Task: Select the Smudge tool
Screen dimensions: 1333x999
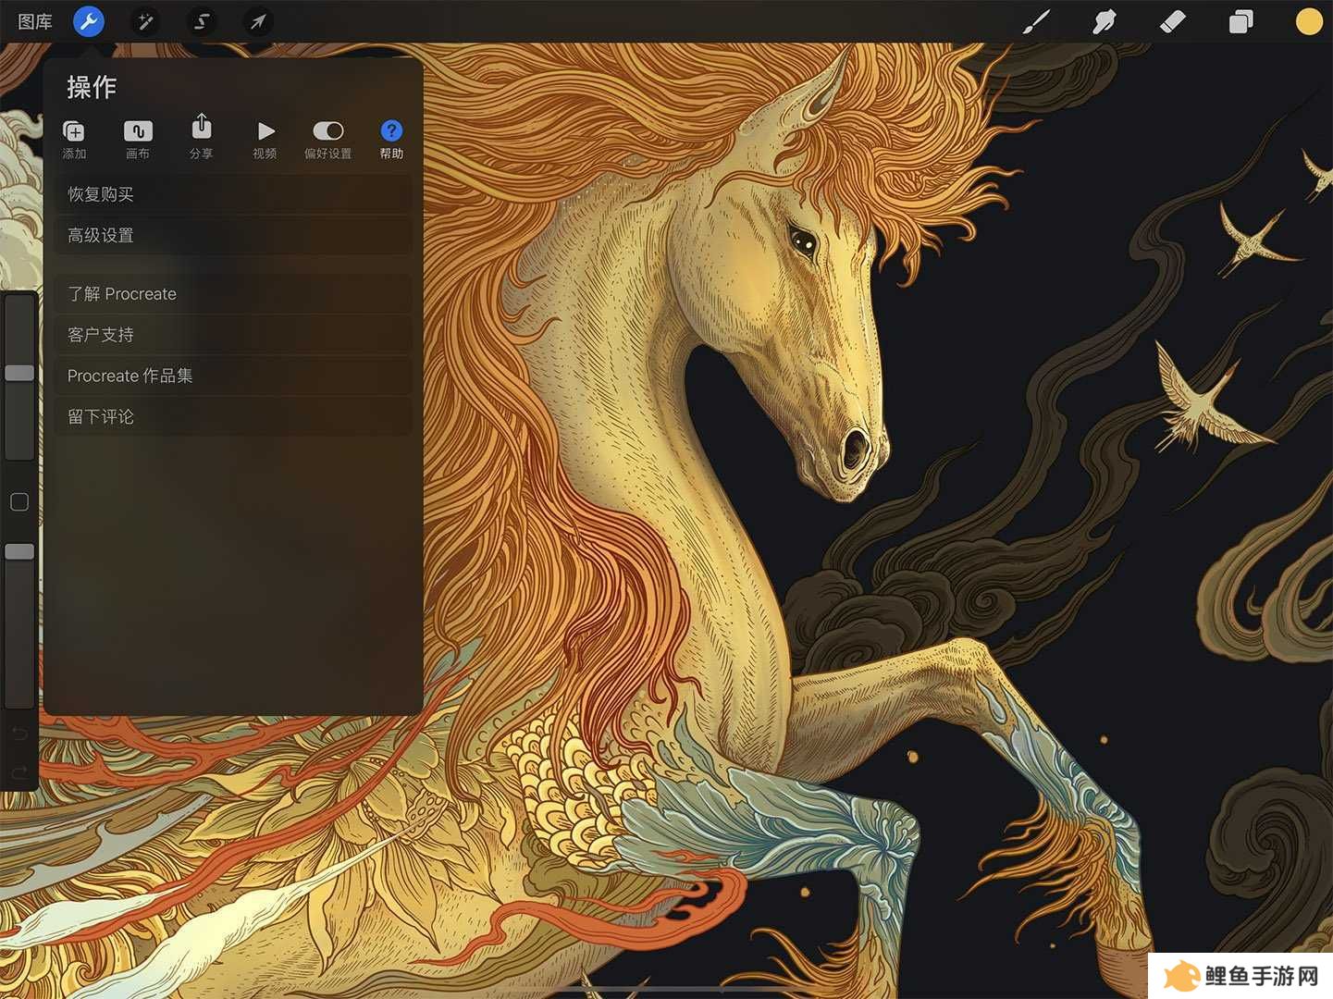Action: 1105,21
